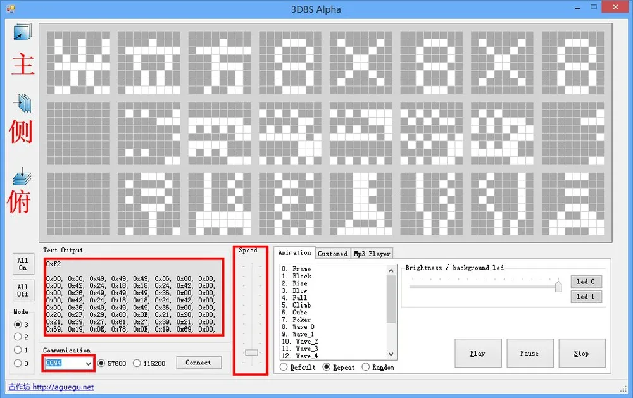Image resolution: width=633 pixels, height=398 pixels.
Task: Select the red 俯 top view label
Action: [x=19, y=201]
